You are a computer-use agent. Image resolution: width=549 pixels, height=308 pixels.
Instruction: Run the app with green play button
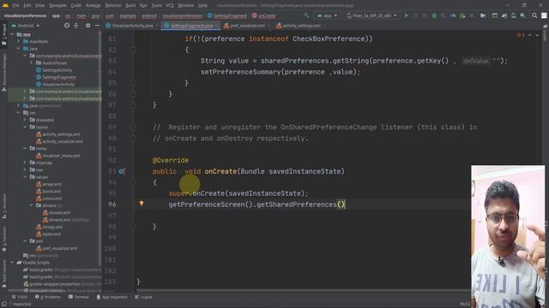coord(406,15)
